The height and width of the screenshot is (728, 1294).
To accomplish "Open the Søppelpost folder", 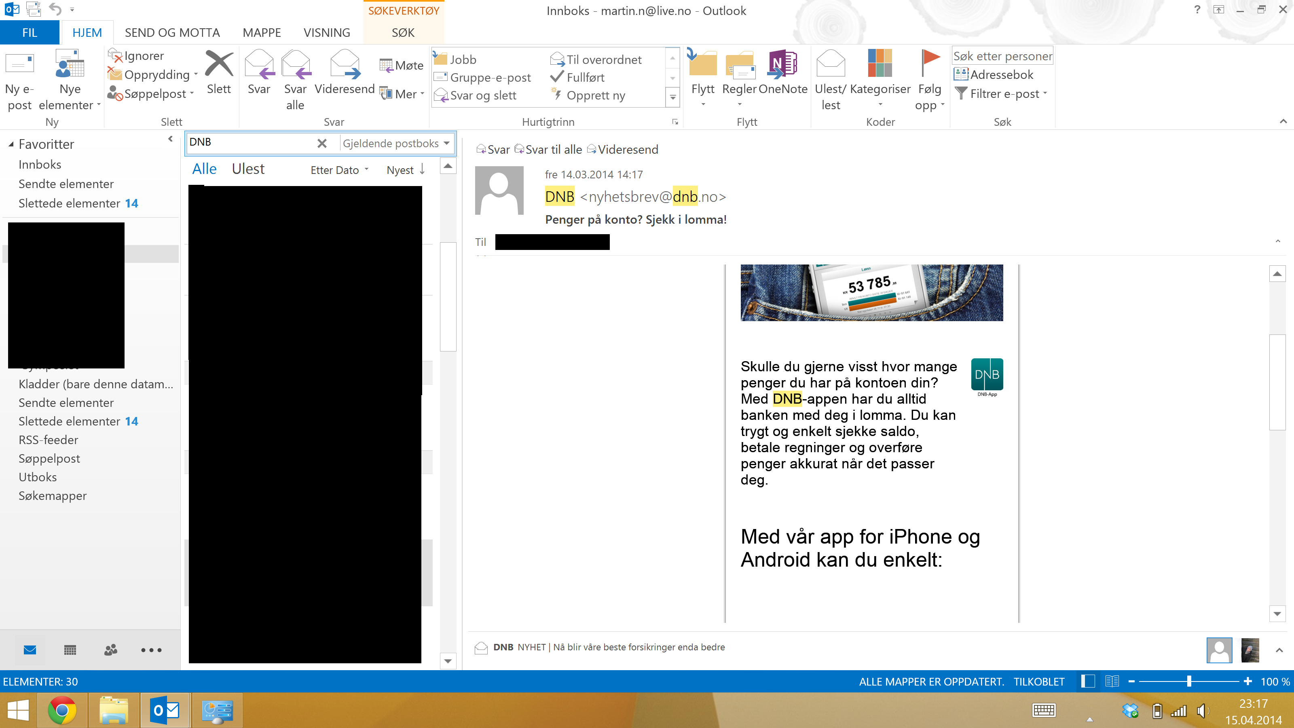I will coord(49,458).
